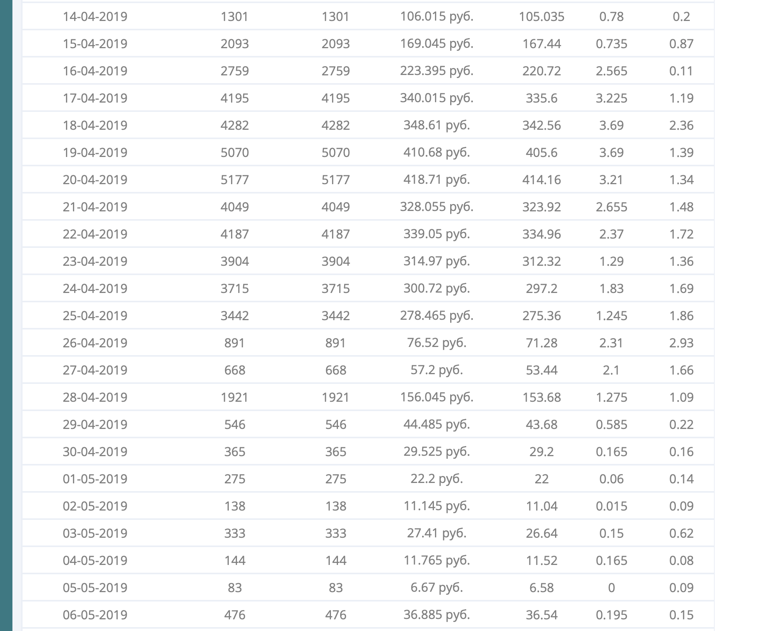Select the 340.015 руб. amount cell
Screen dimensions: 759x631
click(437, 98)
